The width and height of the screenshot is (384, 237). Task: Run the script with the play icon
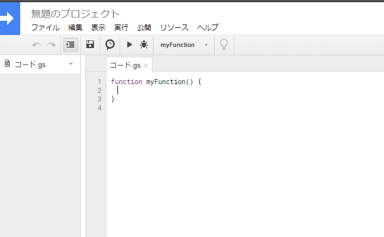[x=129, y=45]
